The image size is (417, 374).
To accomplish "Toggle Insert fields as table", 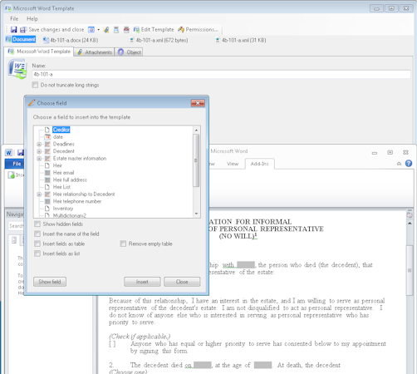I will pos(37,244).
